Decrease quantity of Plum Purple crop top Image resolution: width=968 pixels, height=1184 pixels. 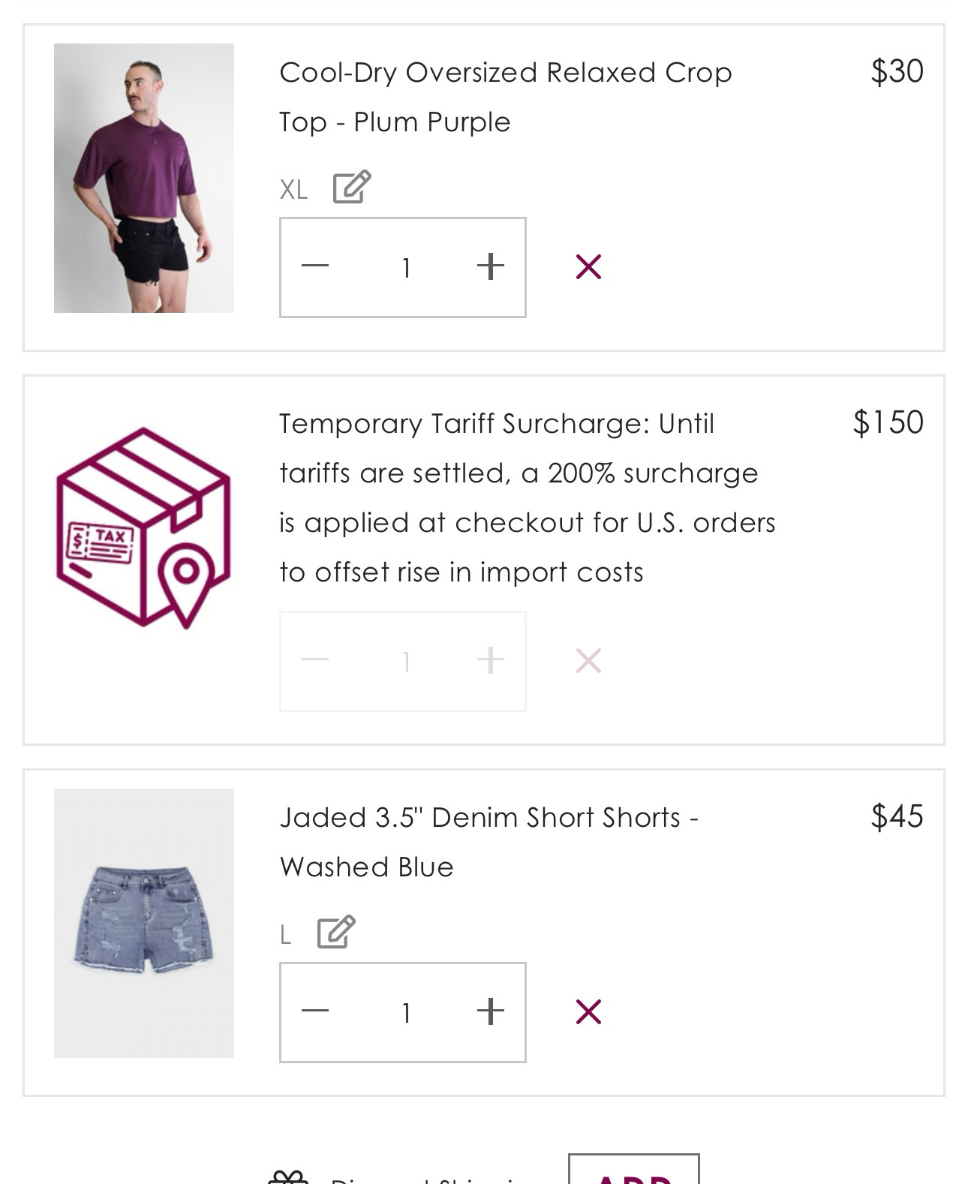(315, 266)
